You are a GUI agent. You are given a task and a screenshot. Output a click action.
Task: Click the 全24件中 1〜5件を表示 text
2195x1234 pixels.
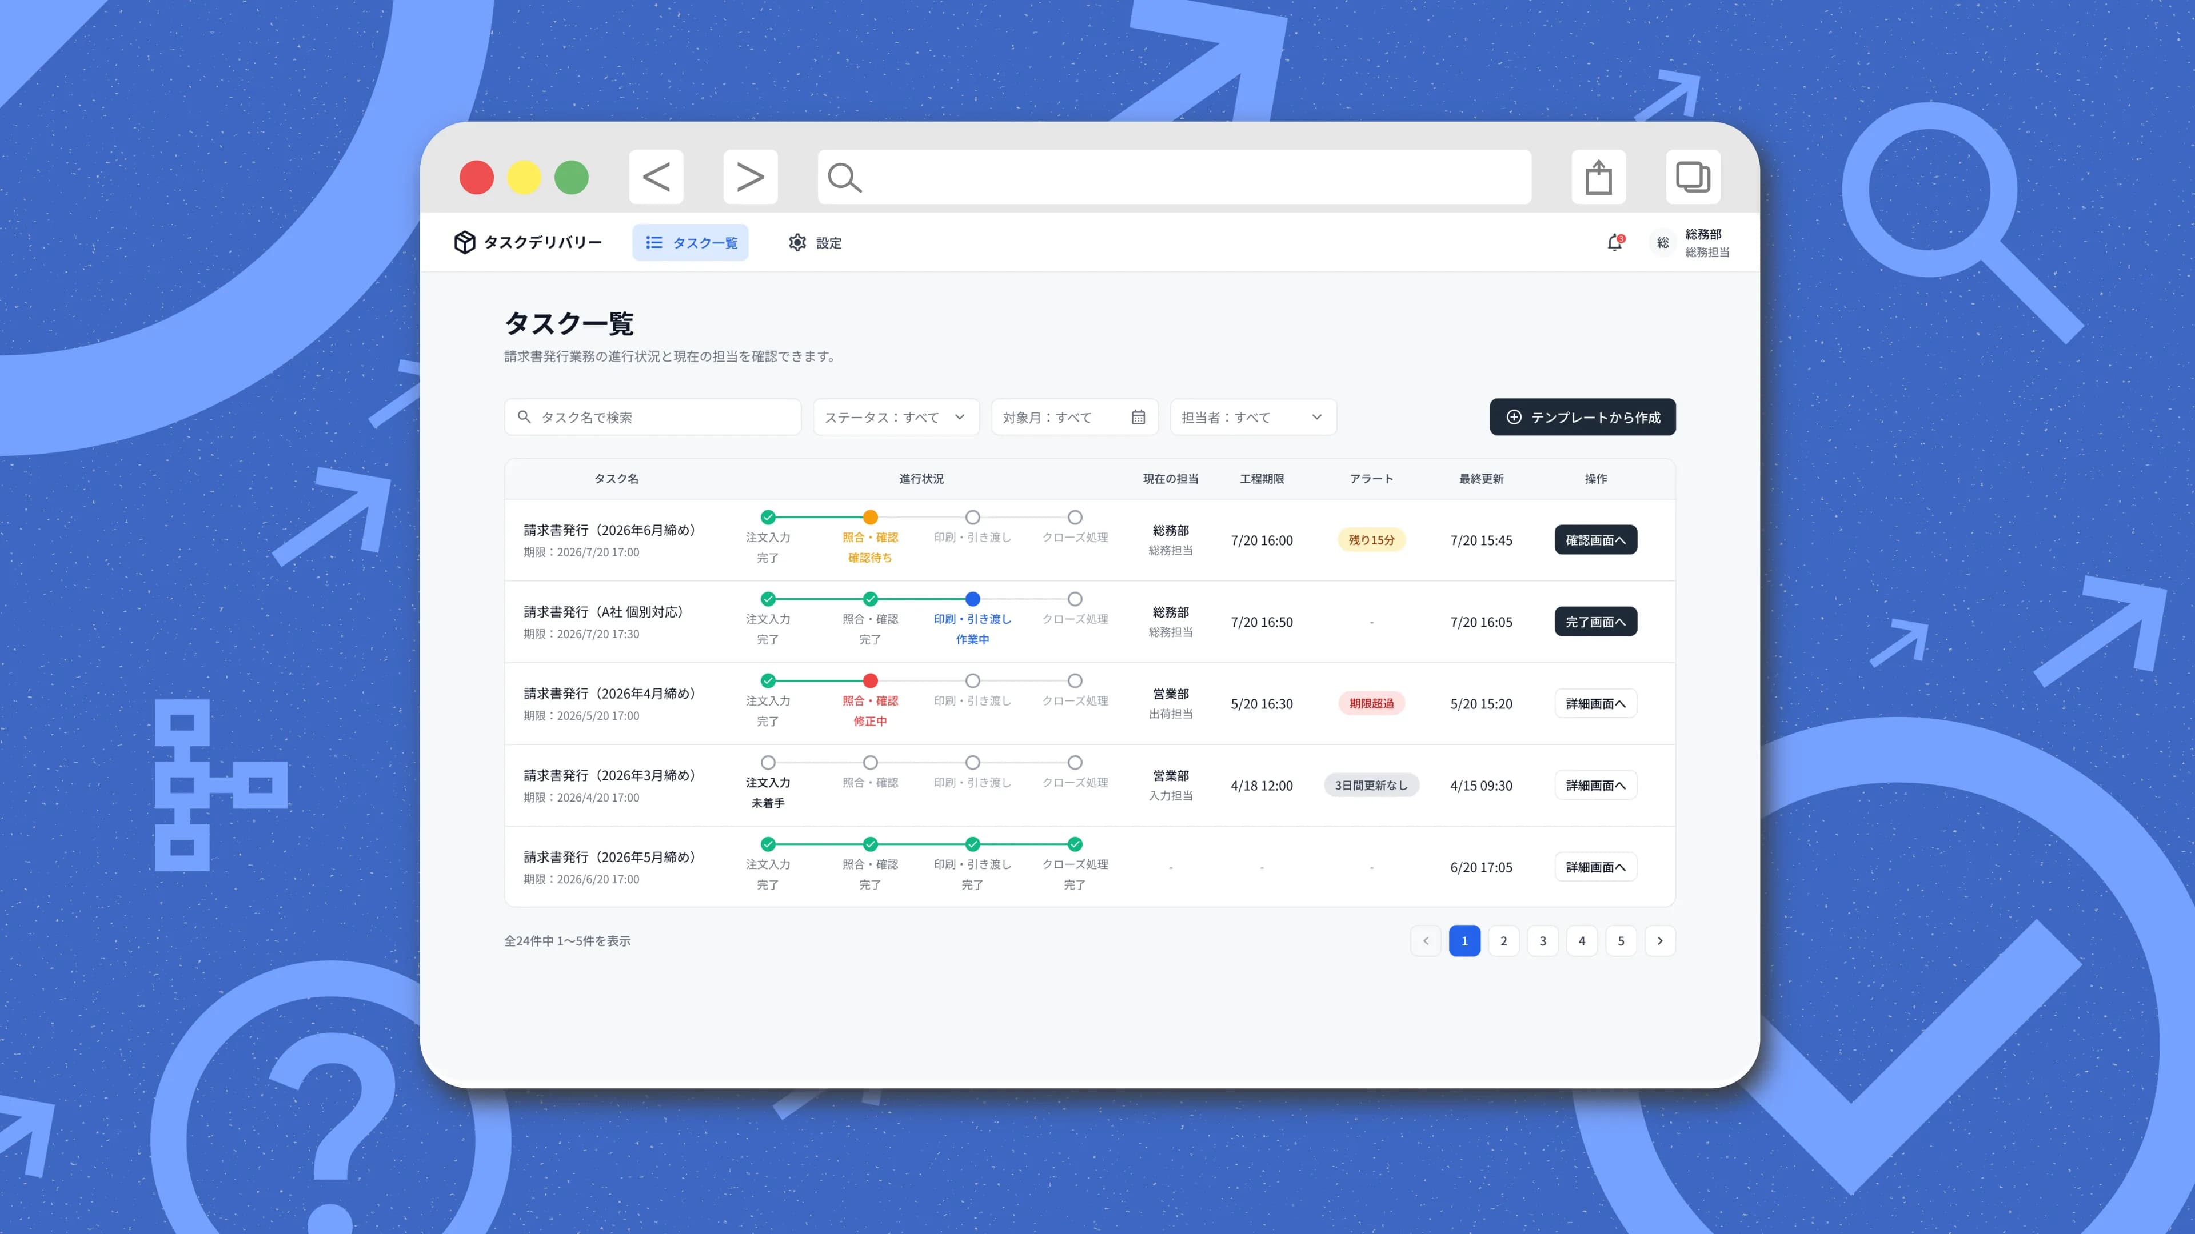568,941
